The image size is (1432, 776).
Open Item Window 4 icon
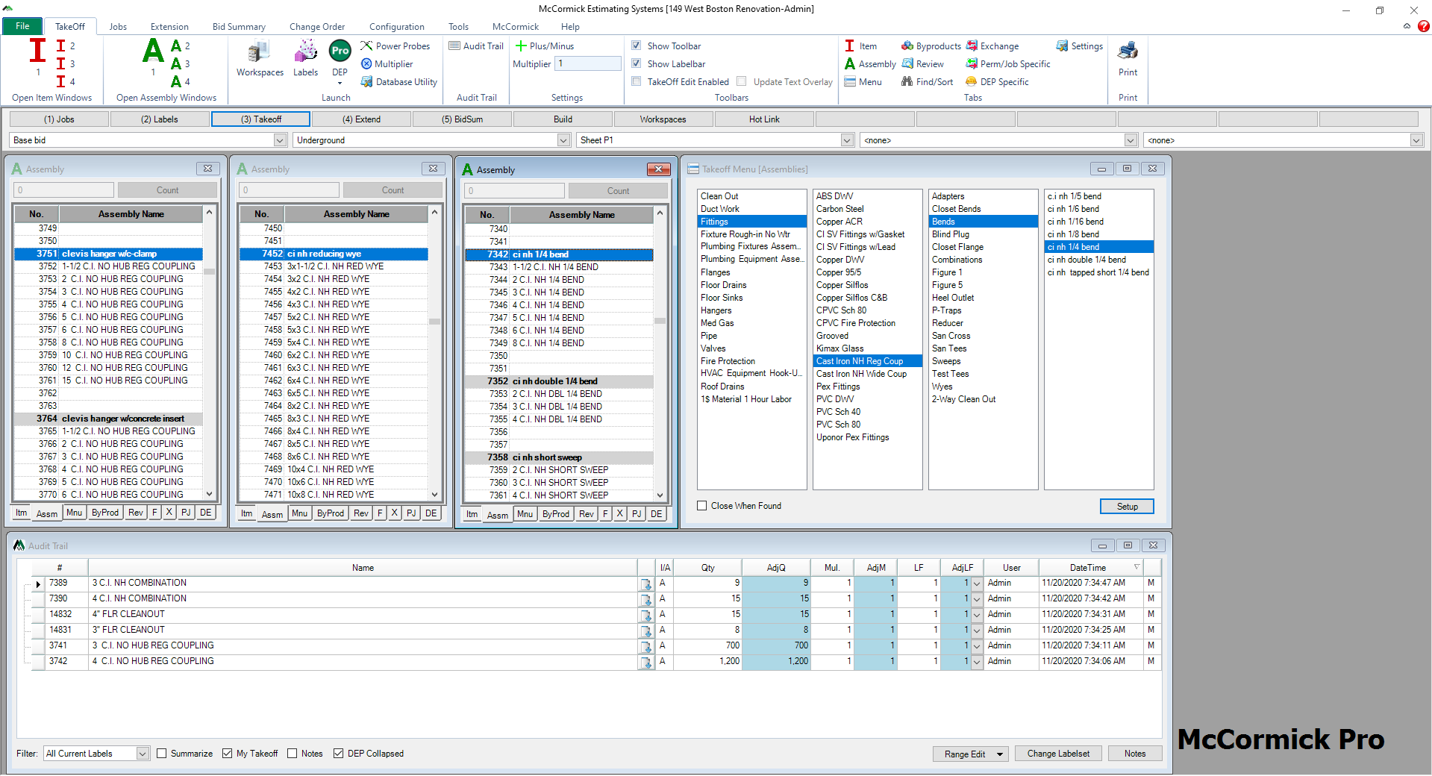click(x=61, y=81)
